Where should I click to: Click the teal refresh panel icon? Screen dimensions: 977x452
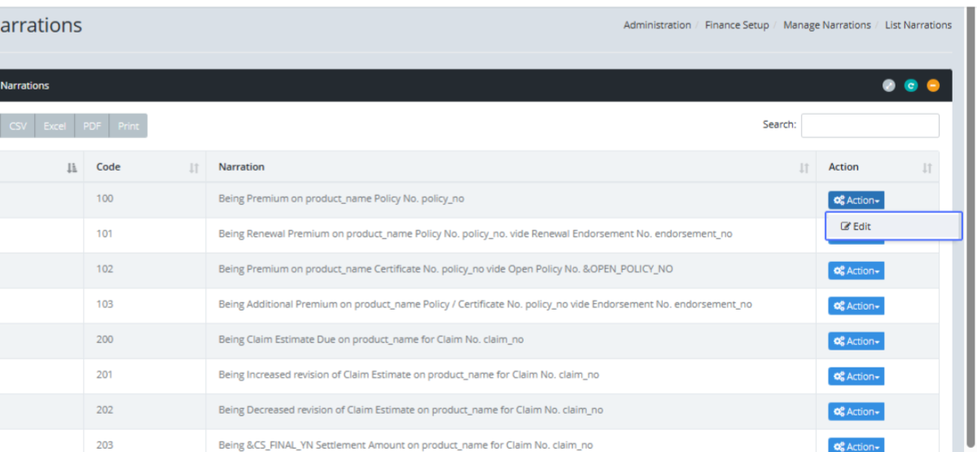pyautogui.click(x=911, y=85)
